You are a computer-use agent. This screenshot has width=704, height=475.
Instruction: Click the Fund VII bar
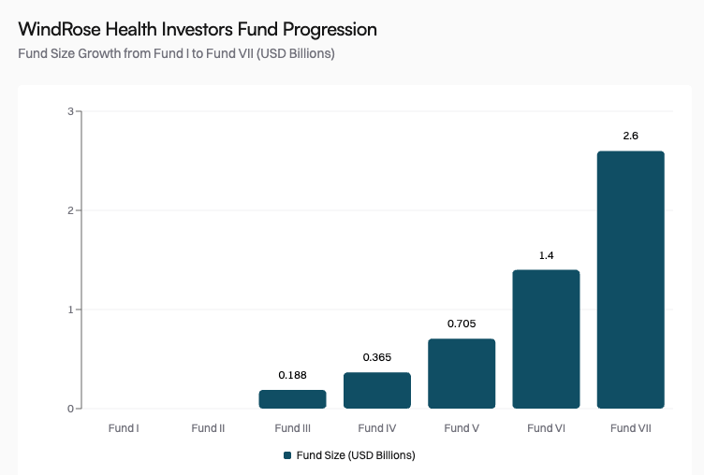point(630,280)
